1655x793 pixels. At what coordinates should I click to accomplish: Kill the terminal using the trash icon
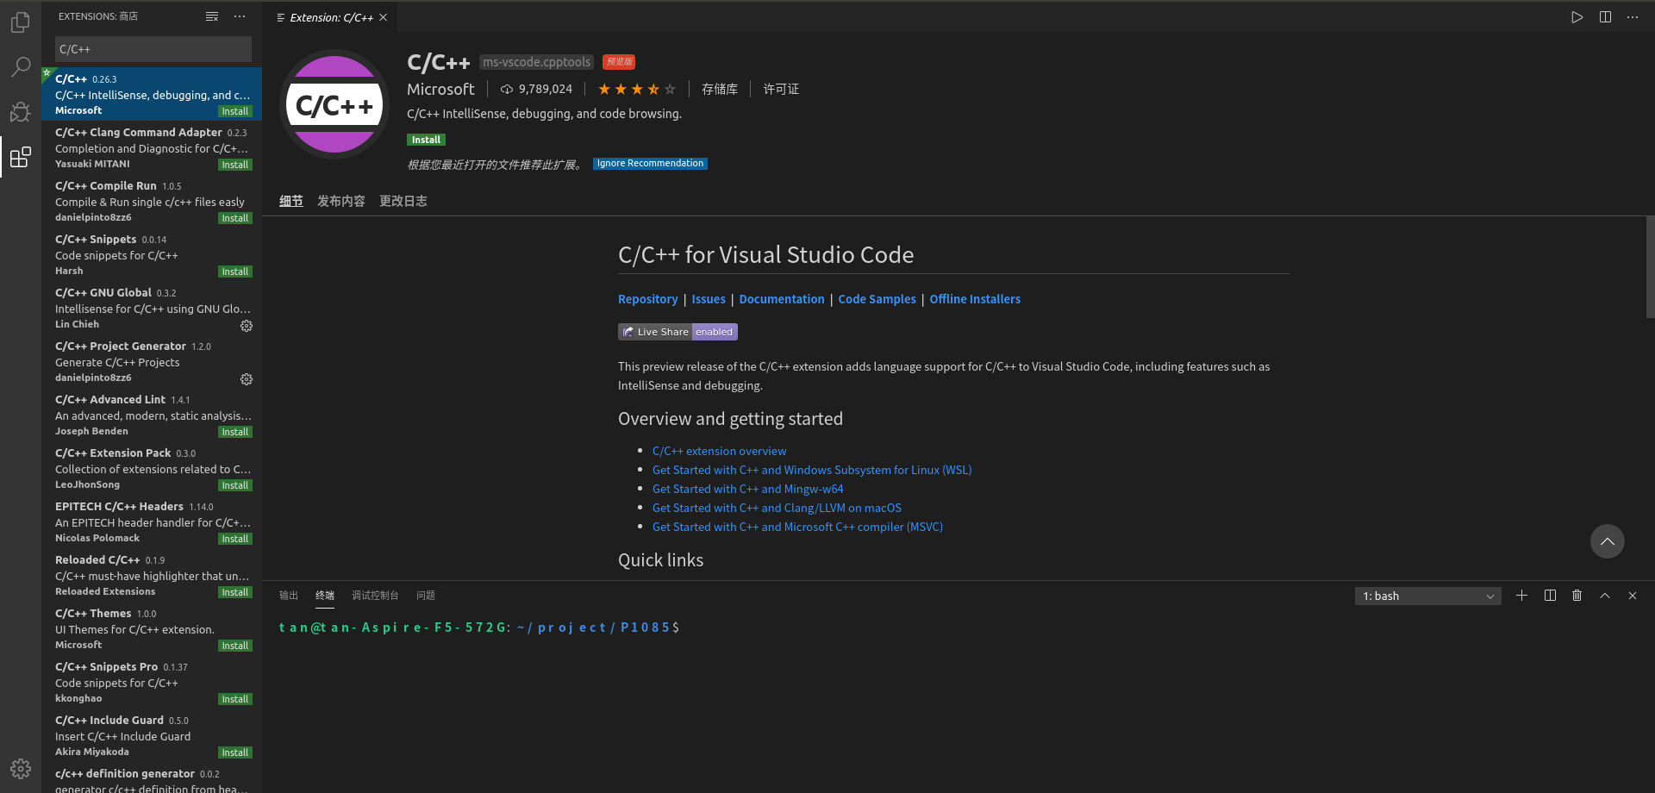(1577, 596)
